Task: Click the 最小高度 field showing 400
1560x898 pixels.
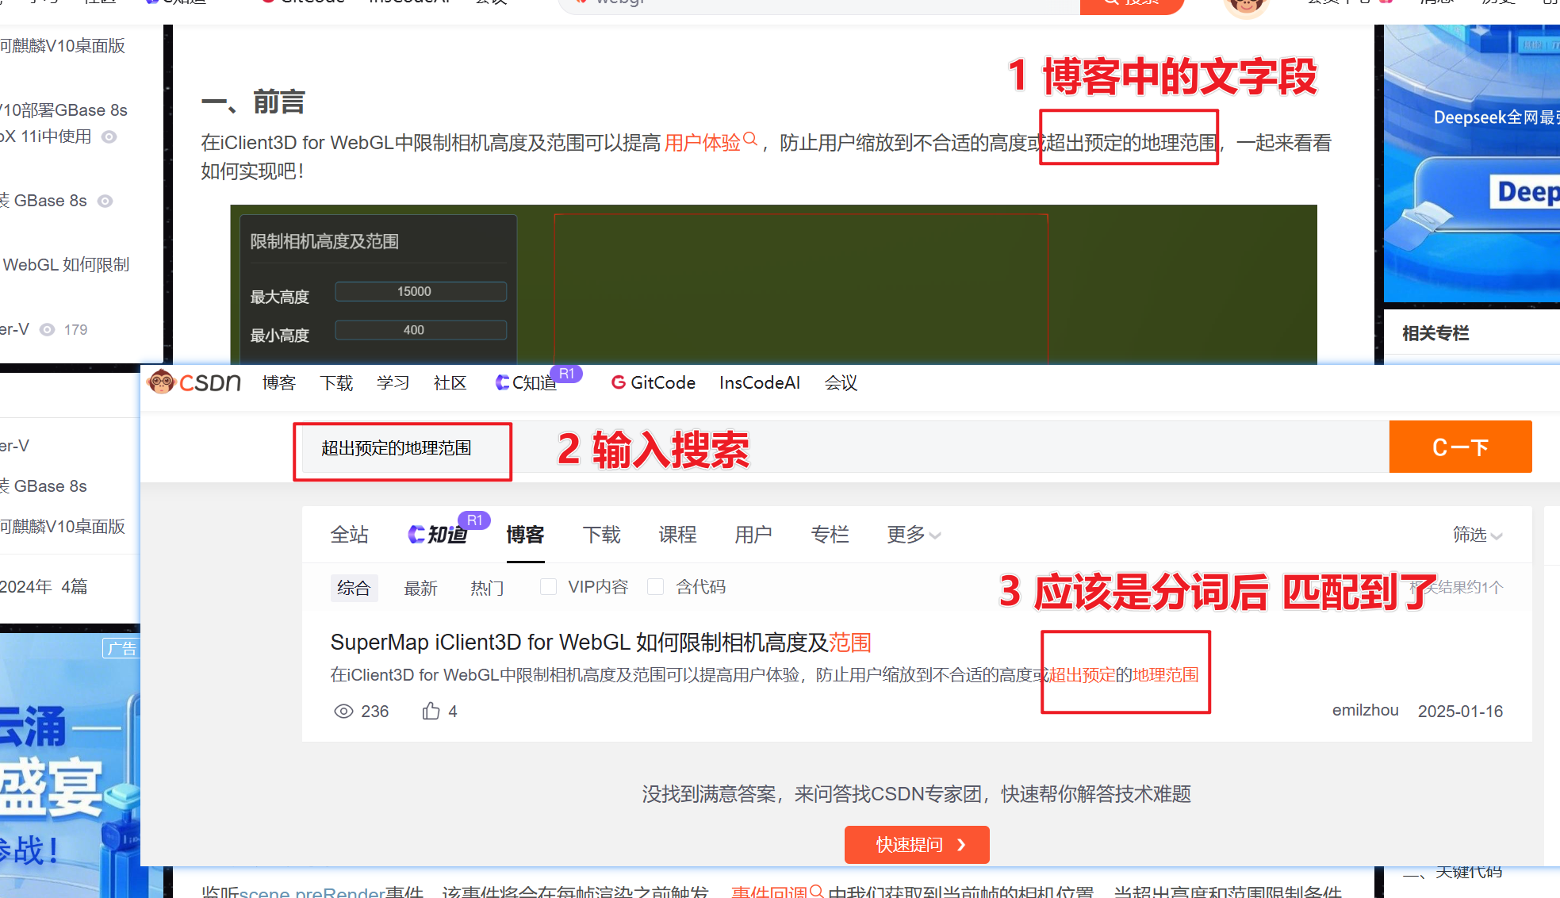Action: pos(421,329)
